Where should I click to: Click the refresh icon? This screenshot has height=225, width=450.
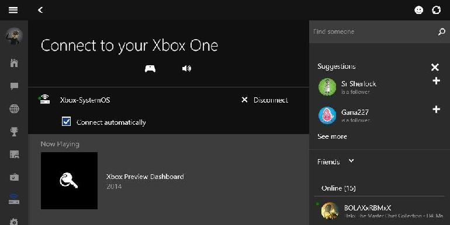(436, 10)
